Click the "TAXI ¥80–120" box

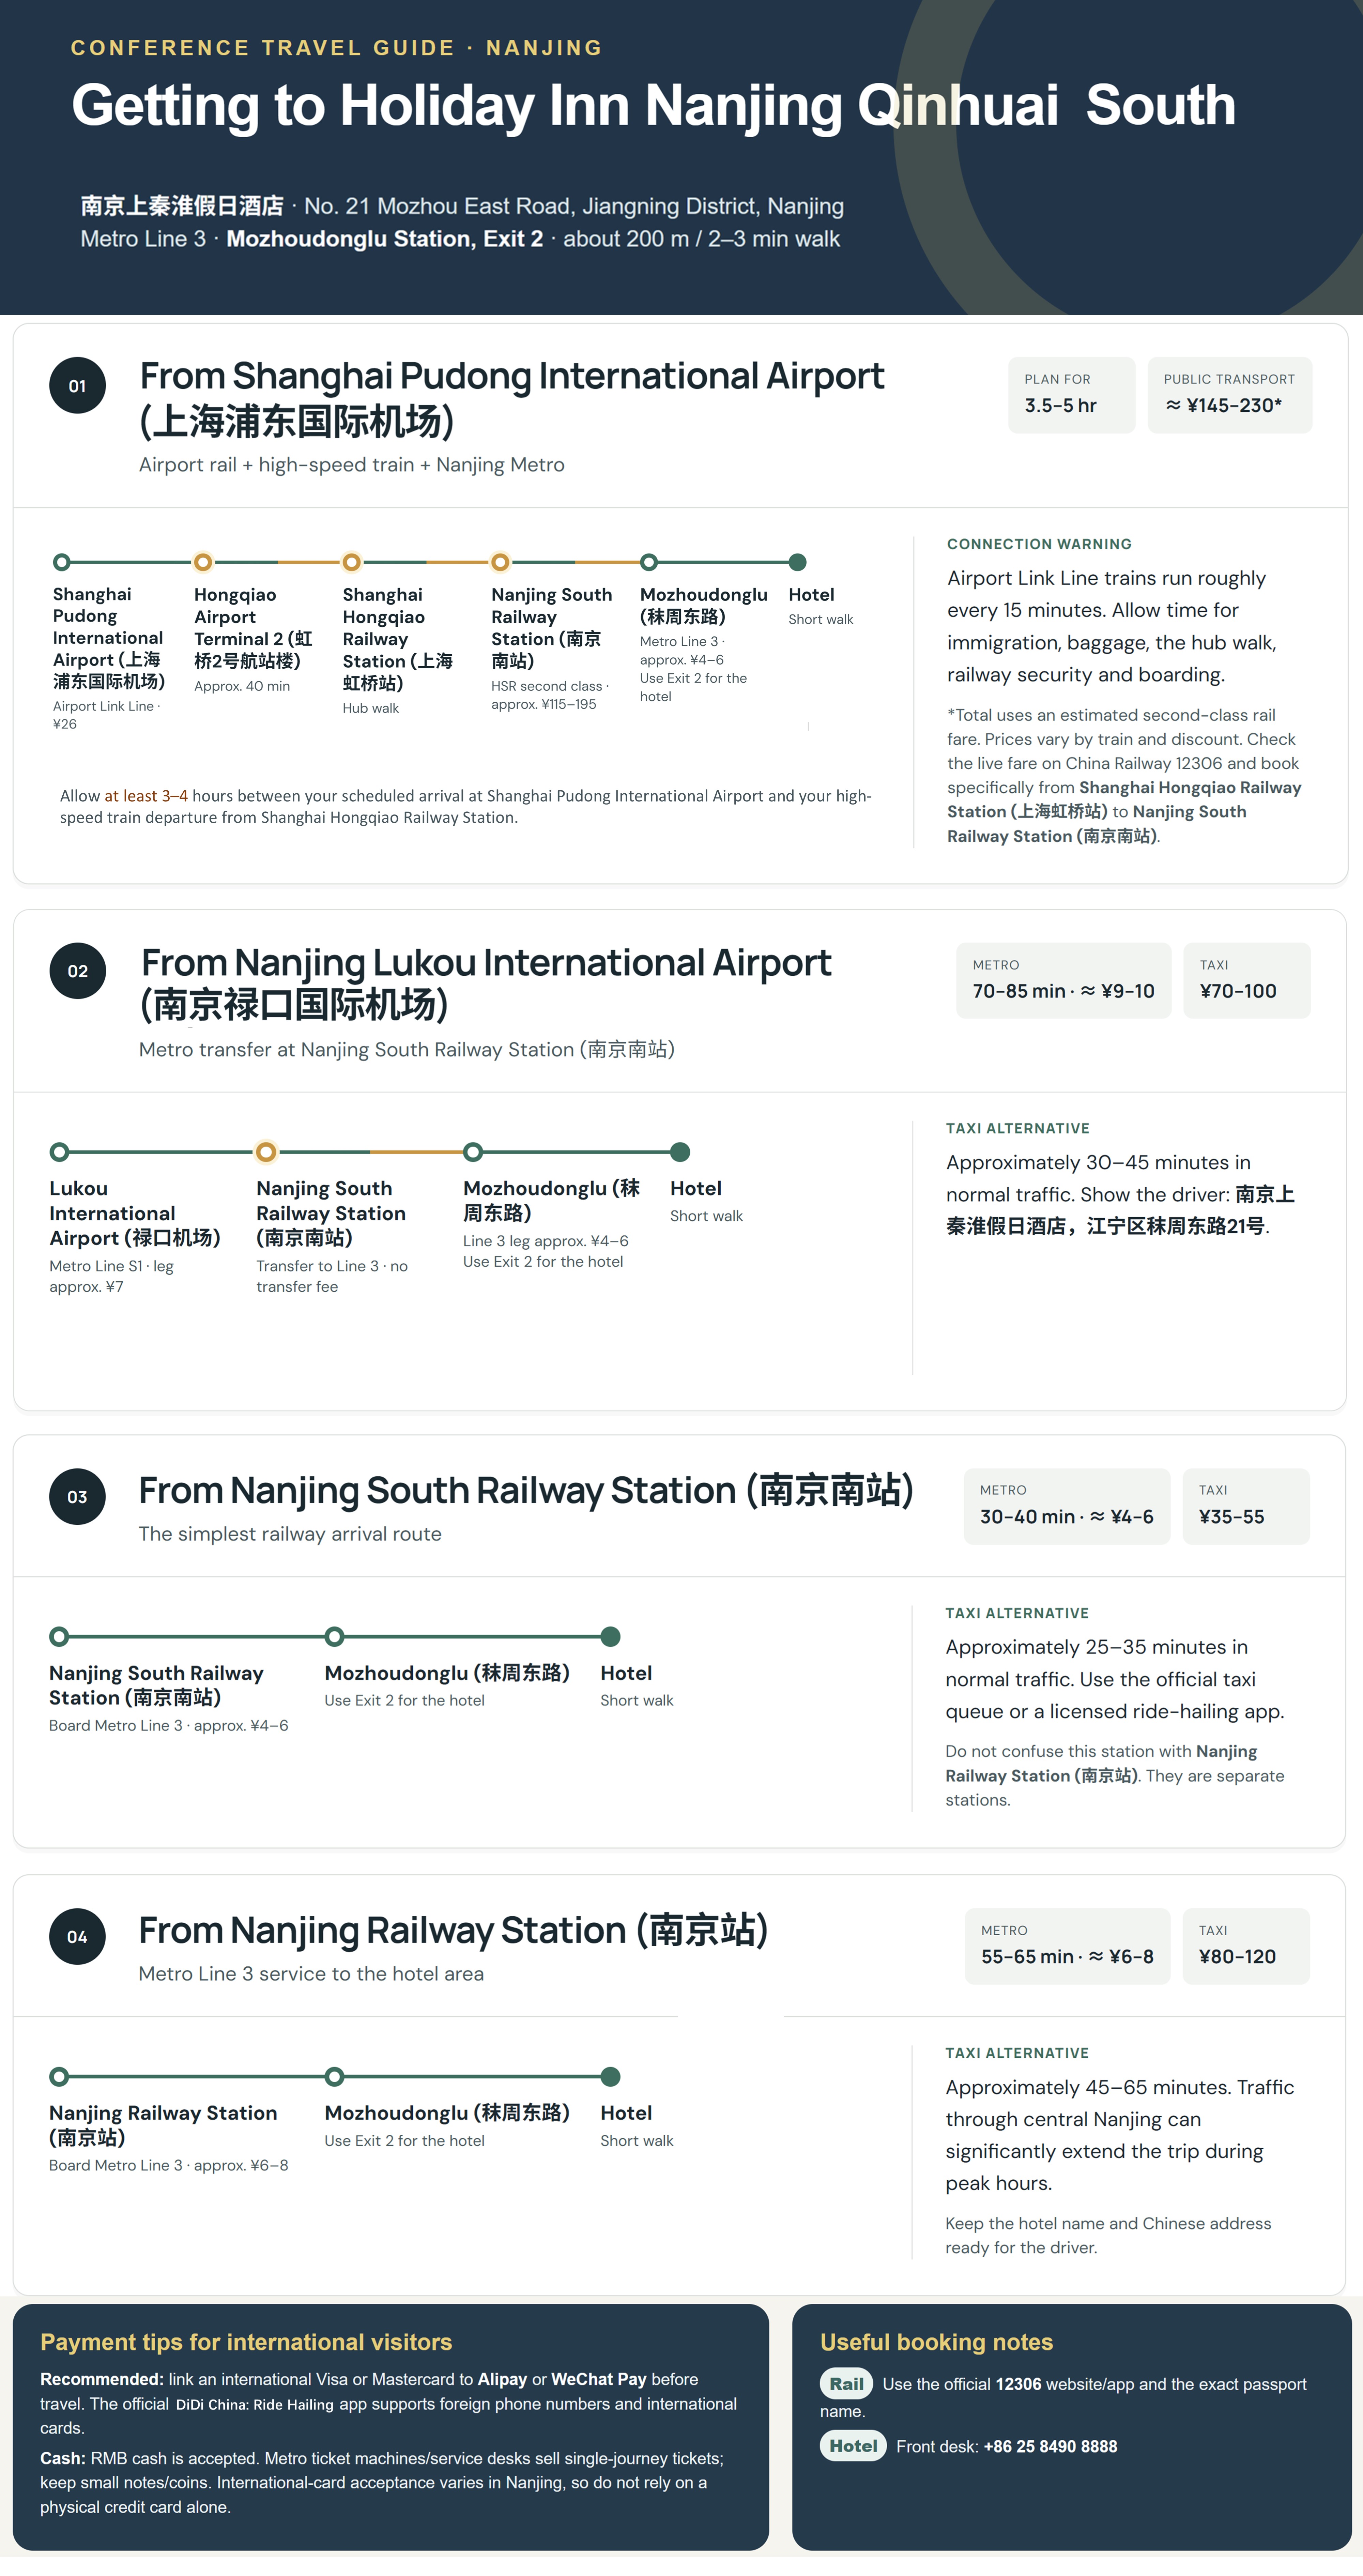point(1246,1946)
